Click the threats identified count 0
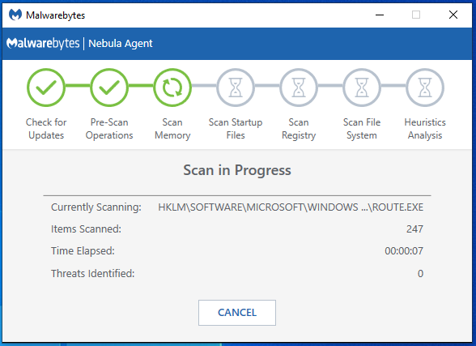This screenshot has width=476, height=346. [420, 273]
